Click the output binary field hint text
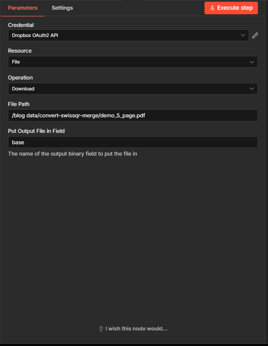The width and height of the screenshot is (268, 346). pyautogui.click(x=72, y=154)
